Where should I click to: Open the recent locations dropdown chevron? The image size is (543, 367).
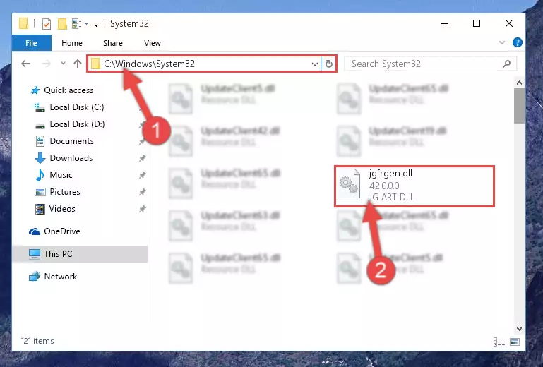[x=63, y=64]
